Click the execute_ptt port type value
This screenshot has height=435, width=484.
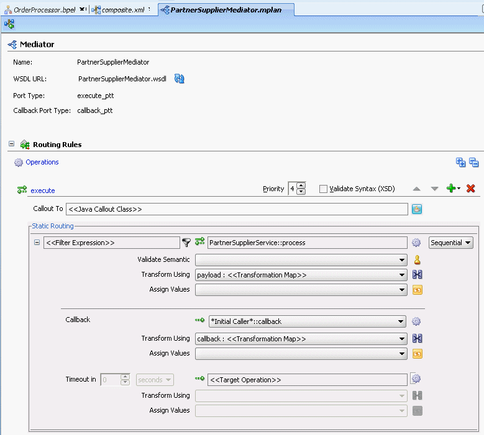click(96, 96)
